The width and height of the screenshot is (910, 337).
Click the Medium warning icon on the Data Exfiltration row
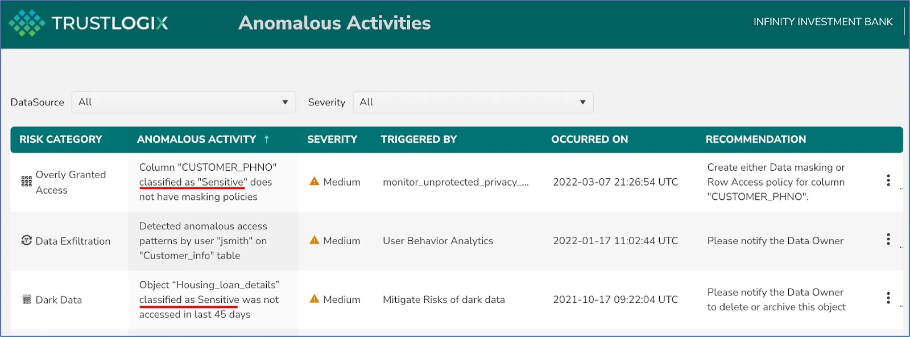click(x=315, y=240)
